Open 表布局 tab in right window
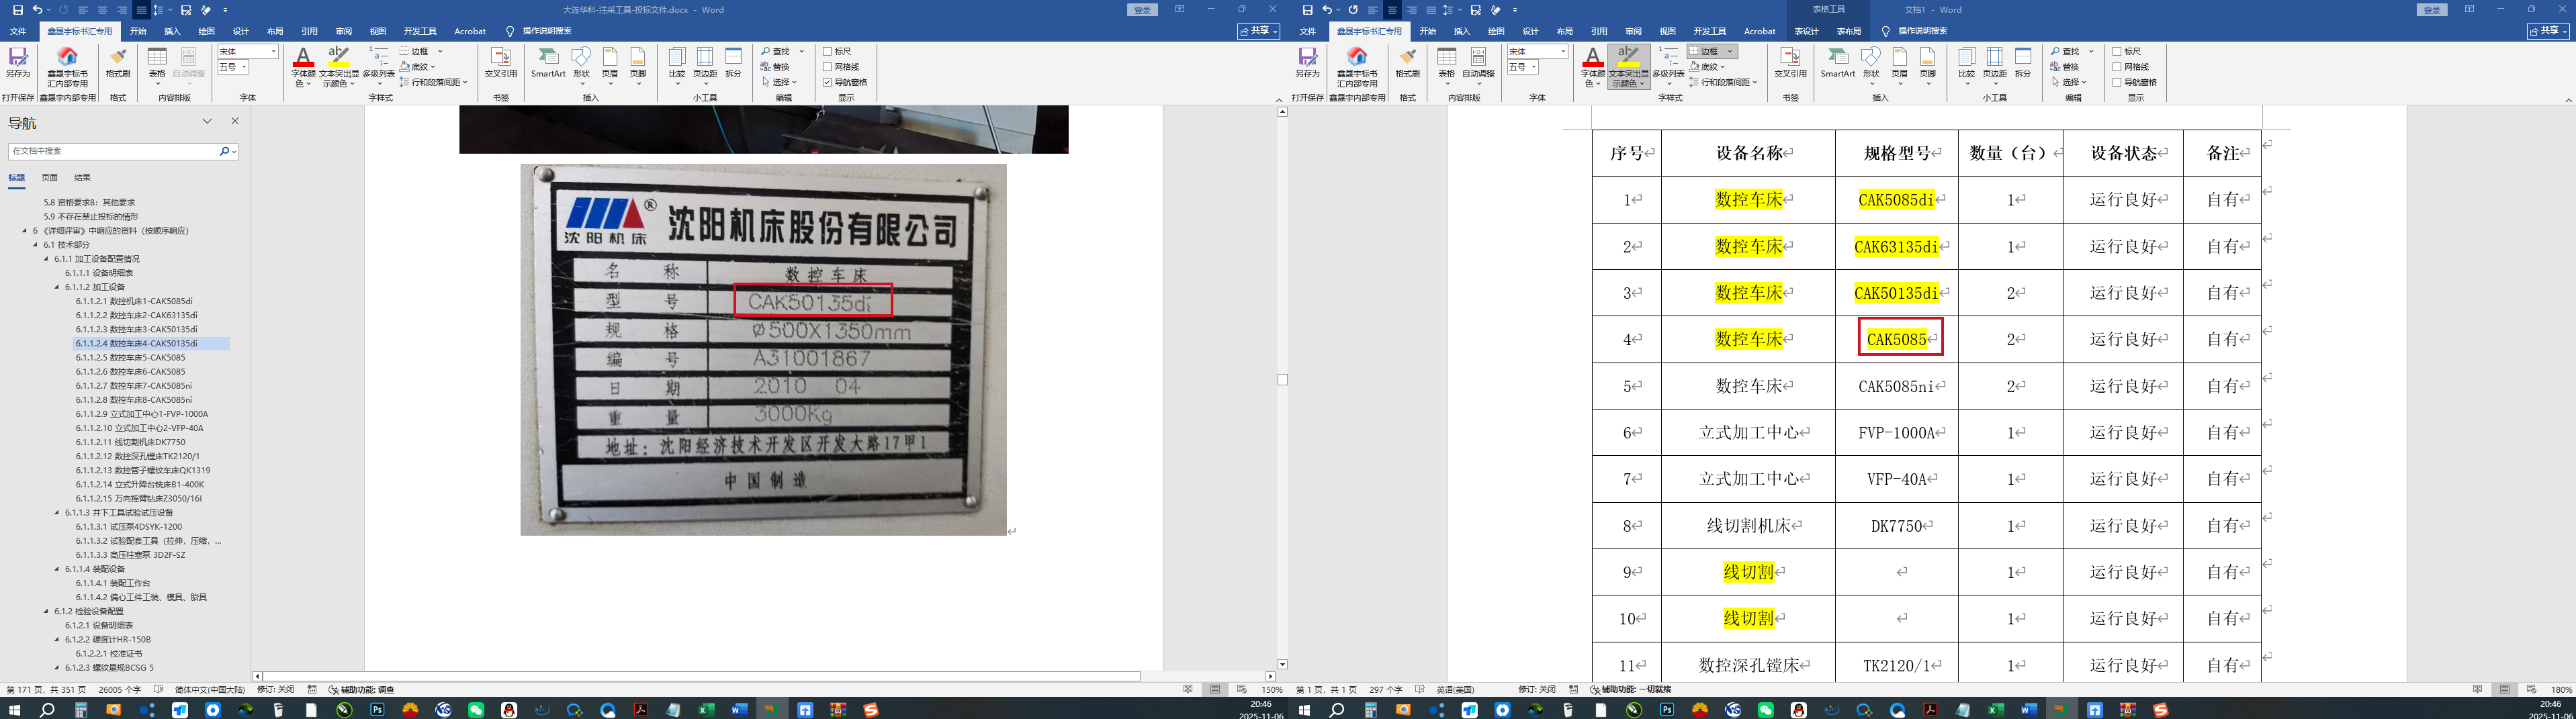This screenshot has height=719, width=2576. (1848, 31)
